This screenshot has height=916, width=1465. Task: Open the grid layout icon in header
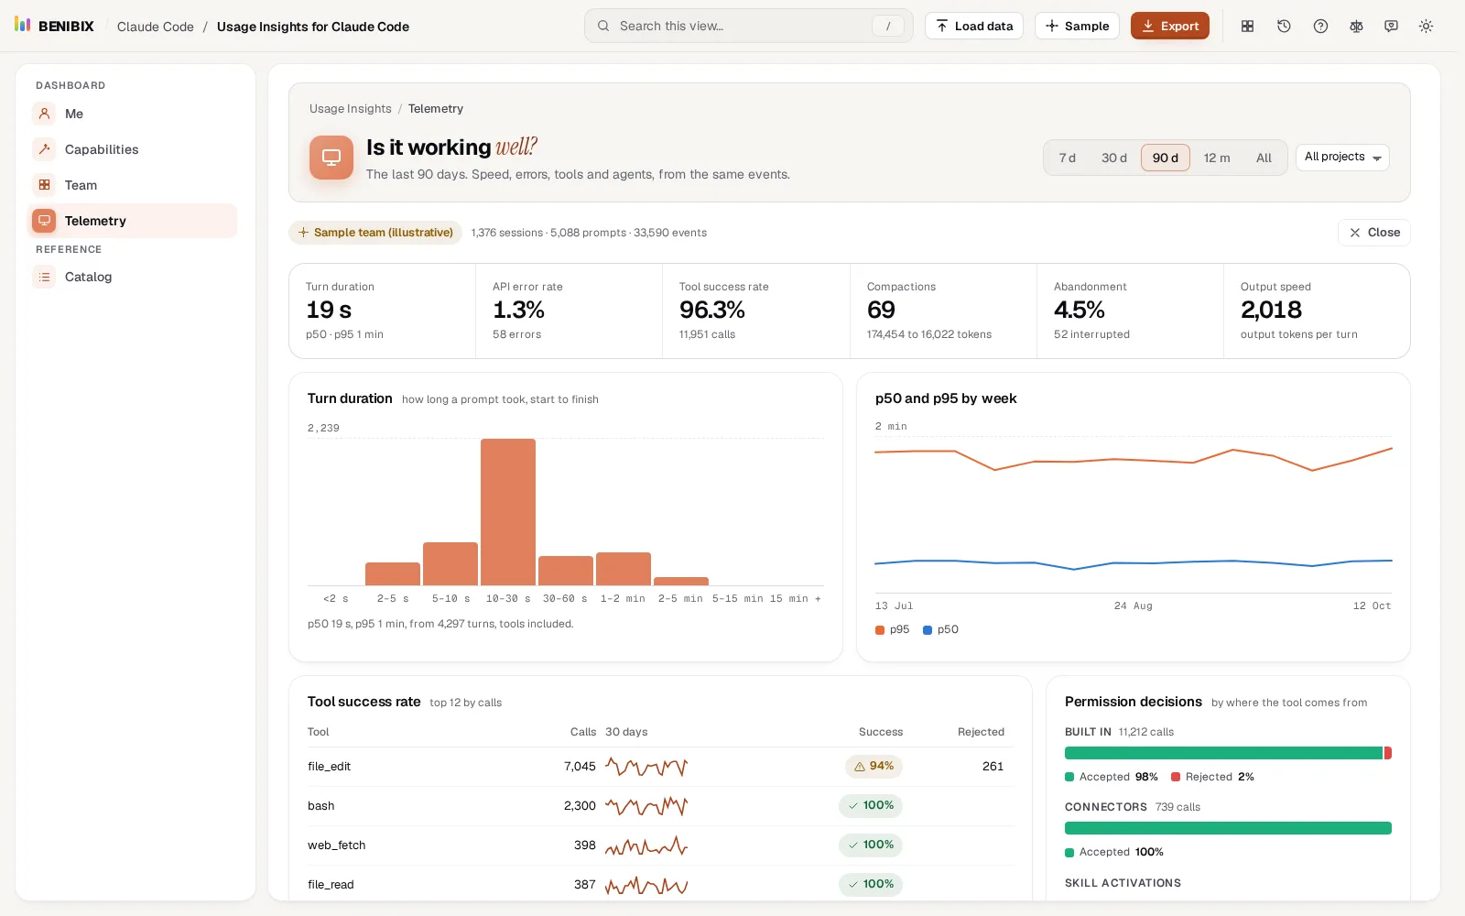click(x=1247, y=27)
